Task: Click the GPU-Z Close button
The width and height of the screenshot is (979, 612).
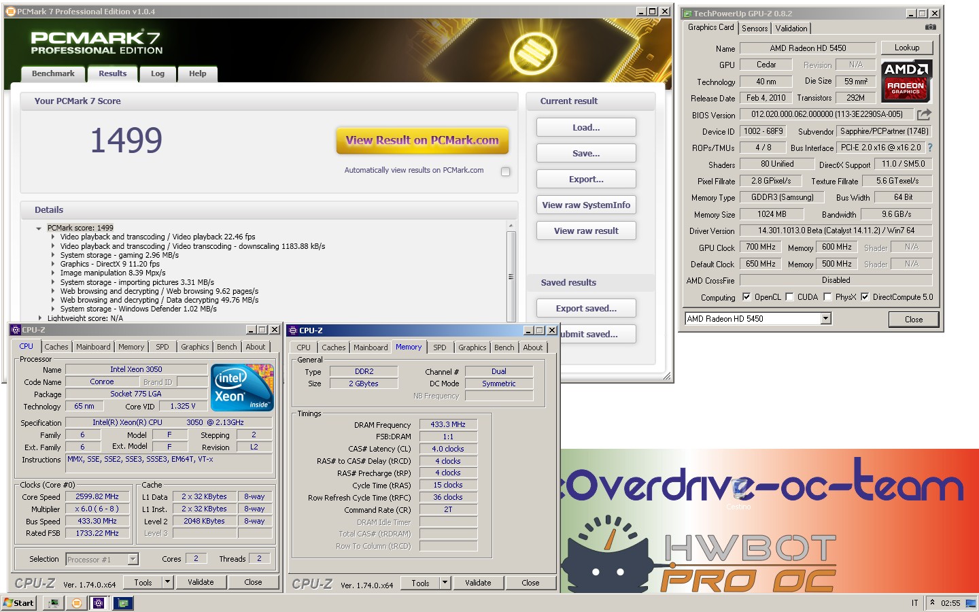Action: (914, 319)
